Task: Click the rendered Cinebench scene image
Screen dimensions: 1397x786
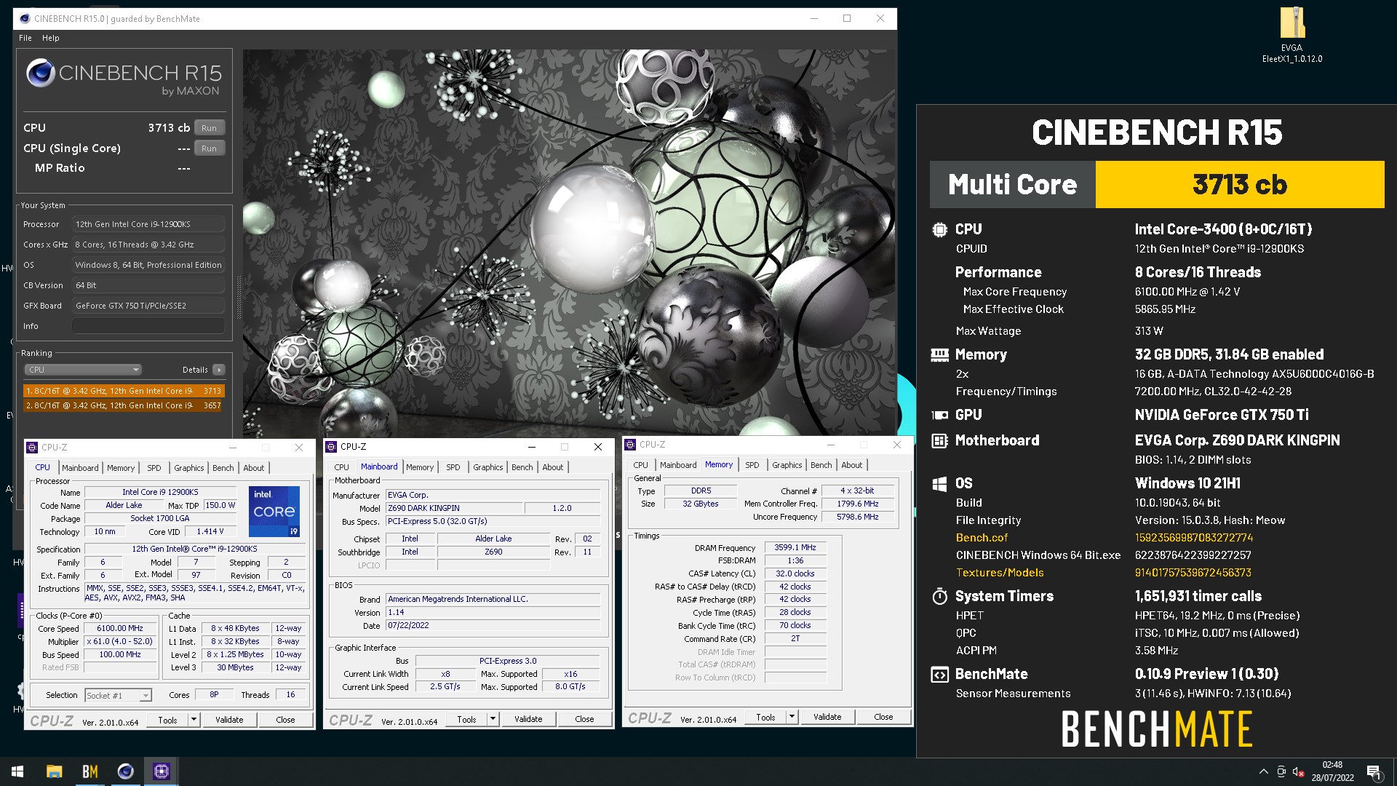Action: pyautogui.click(x=569, y=242)
